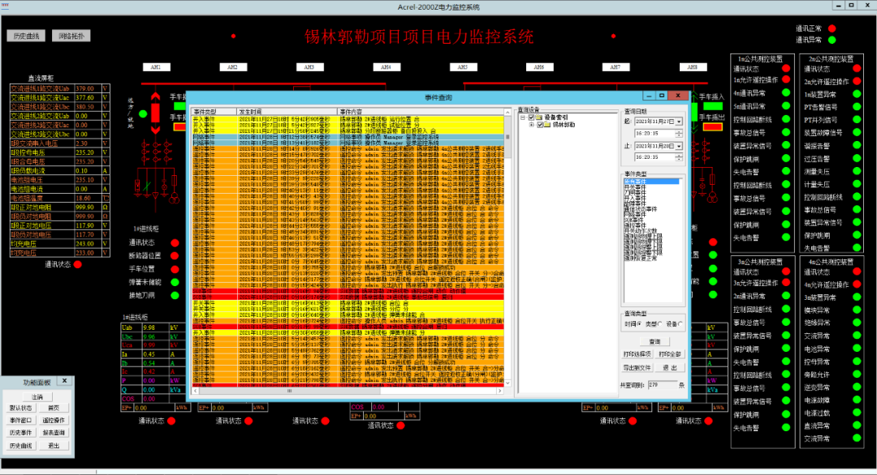Click the 控制回路断线 indicator in 3m公共测控装置 panel
This screenshot has height=475, width=877.
(x=786, y=308)
